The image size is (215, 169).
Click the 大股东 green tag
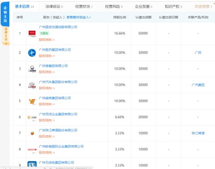click(44, 33)
